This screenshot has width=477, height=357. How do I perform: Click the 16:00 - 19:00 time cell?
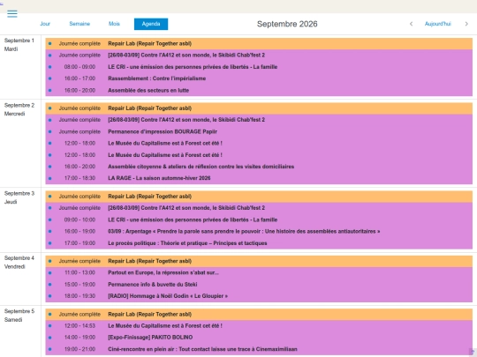point(79,231)
